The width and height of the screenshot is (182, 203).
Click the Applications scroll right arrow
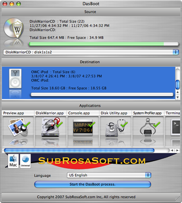tap(177, 150)
